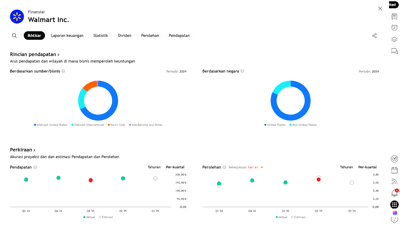Click help icon beside Berdasarkan sumber/bisnis
This screenshot has width=400, height=225.
click(63, 71)
